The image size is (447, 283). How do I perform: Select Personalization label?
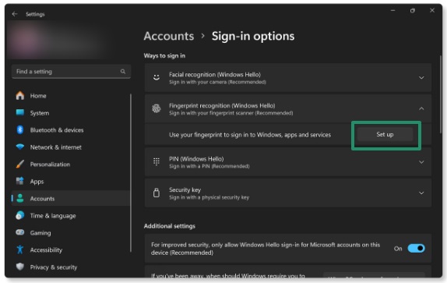[50, 164]
